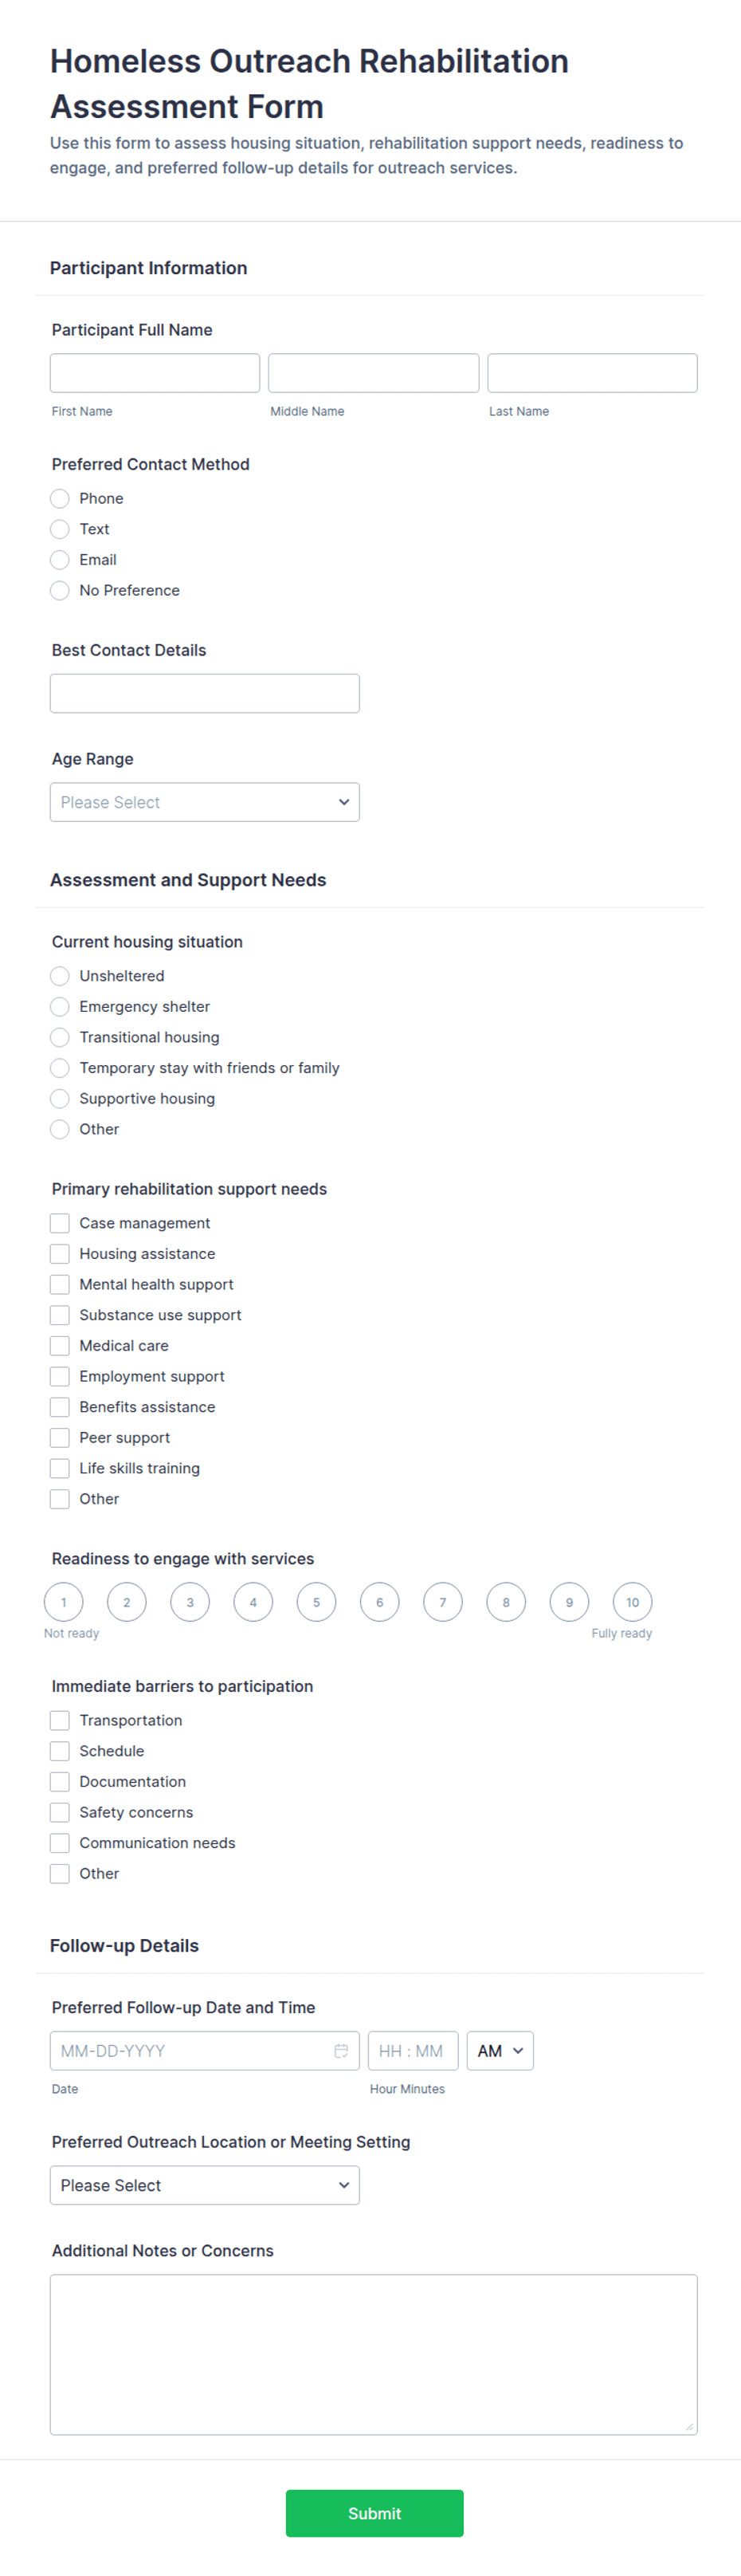Click the Additional Notes text area
This screenshot has width=741, height=2576.
(374, 2354)
